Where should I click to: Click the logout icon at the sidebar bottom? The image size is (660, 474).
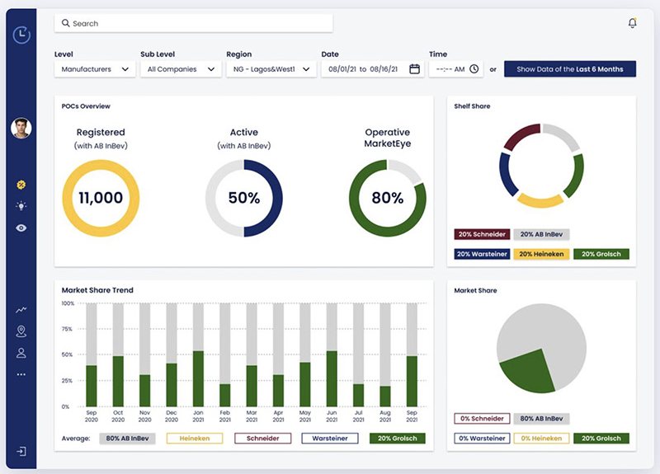pos(21,451)
